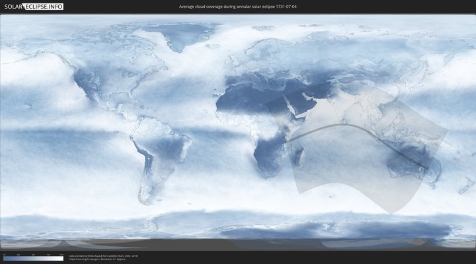The width and height of the screenshot is (476, 264).
Task: Click southern Africa on the map
Action: coord(268,162)
